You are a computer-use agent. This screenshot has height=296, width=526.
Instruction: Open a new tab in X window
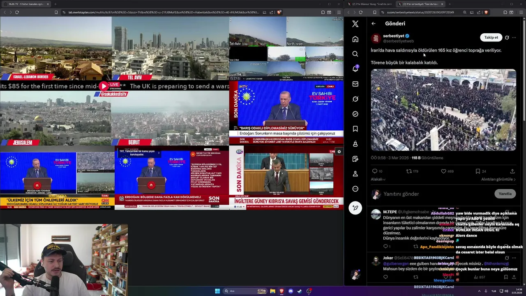450,4
